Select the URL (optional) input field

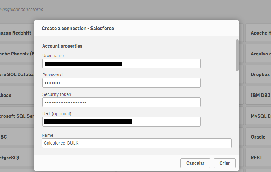[121, 122]
